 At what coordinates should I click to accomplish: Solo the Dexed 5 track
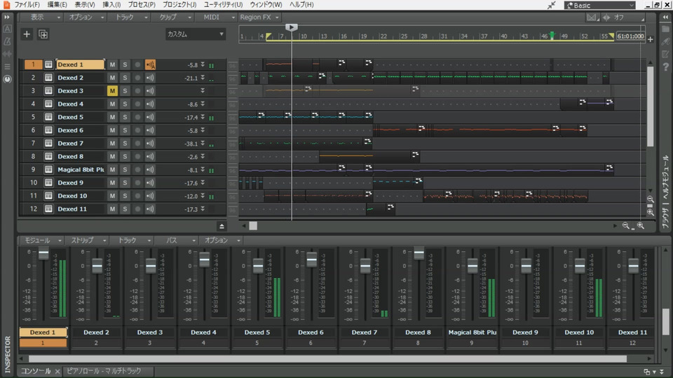click(125, 117)
